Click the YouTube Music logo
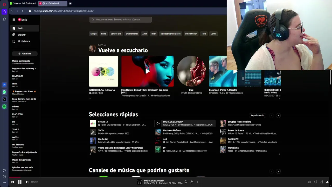Image resolution: width=332 pixels, height=187 pixels. [23, 19]
